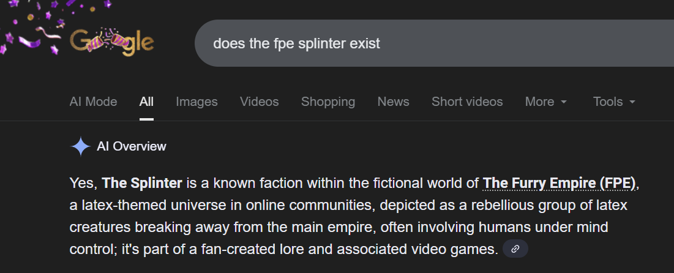Image resolution: width=674 pixels, height=273 pixels.
Task: Open the Tools dropdown
Action: (x=614, y=102)
